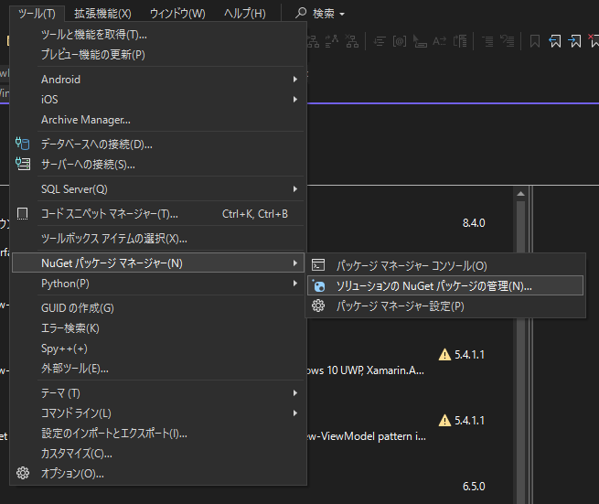The image size is (599, 504).
Task: Click warning triangle beside ViewModel pattern row
Action: [x=444, y=421]
